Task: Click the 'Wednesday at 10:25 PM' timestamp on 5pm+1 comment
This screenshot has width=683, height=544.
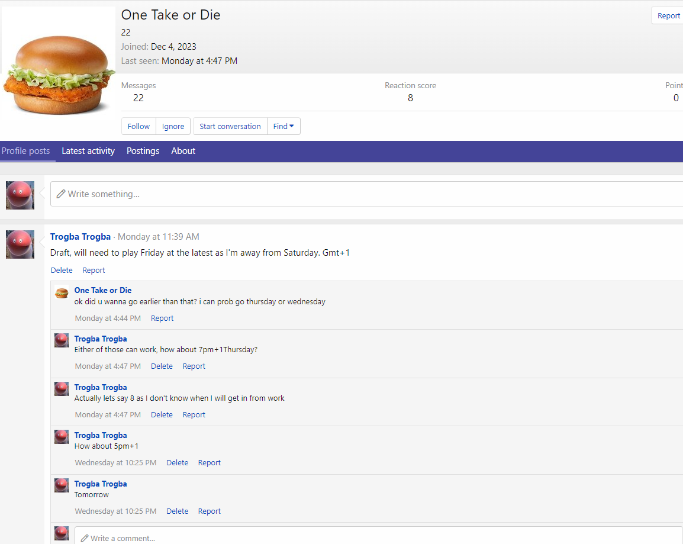Action: [115, 462]
